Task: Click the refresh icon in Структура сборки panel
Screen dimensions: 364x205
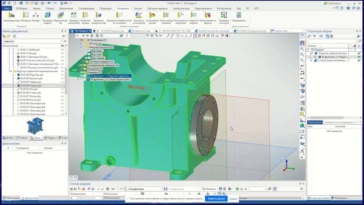Action: tap(309, 36)
